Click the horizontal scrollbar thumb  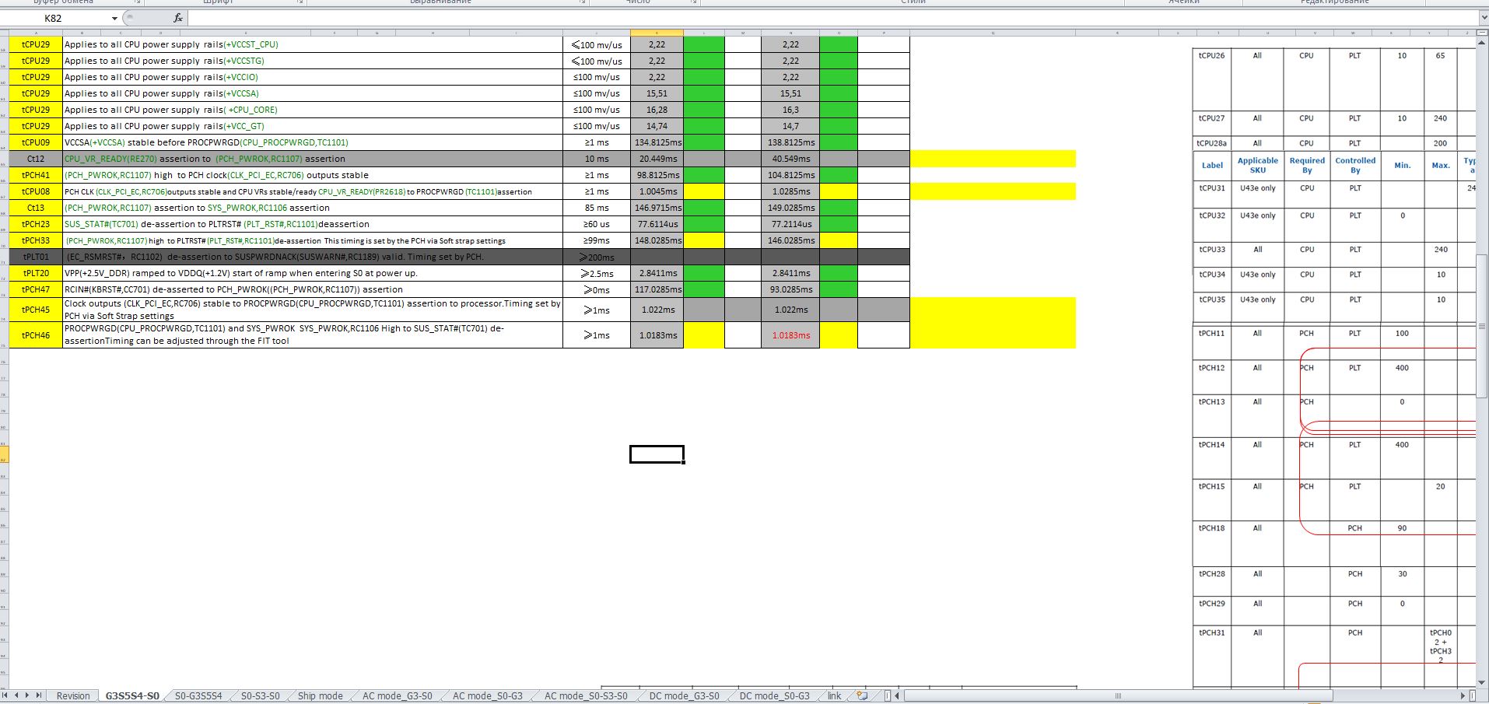coord(1118,695)
